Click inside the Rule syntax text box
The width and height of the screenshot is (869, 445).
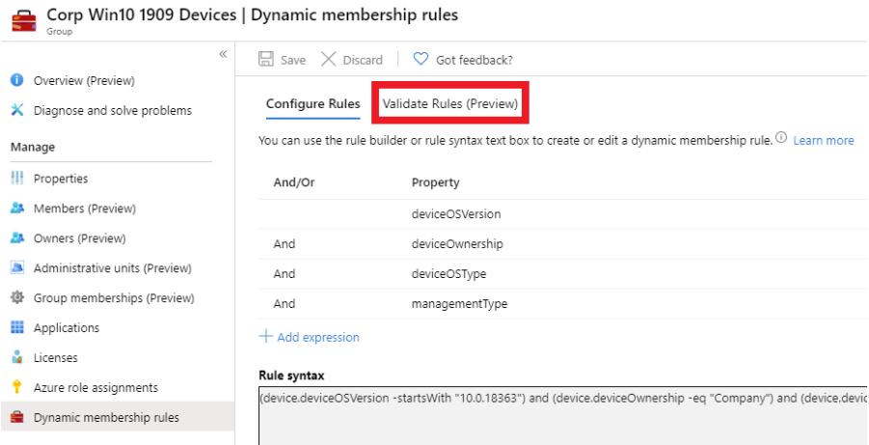[563, 415]
